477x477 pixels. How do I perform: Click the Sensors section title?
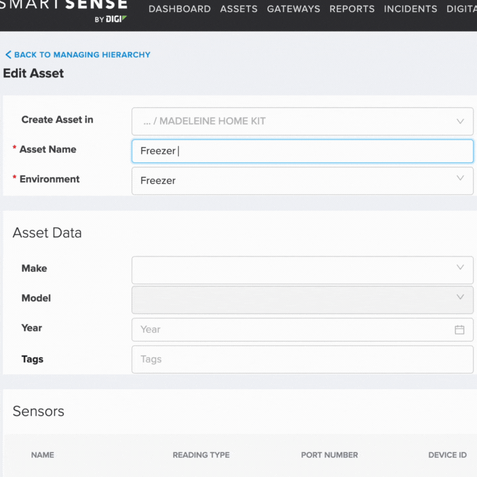38,411
